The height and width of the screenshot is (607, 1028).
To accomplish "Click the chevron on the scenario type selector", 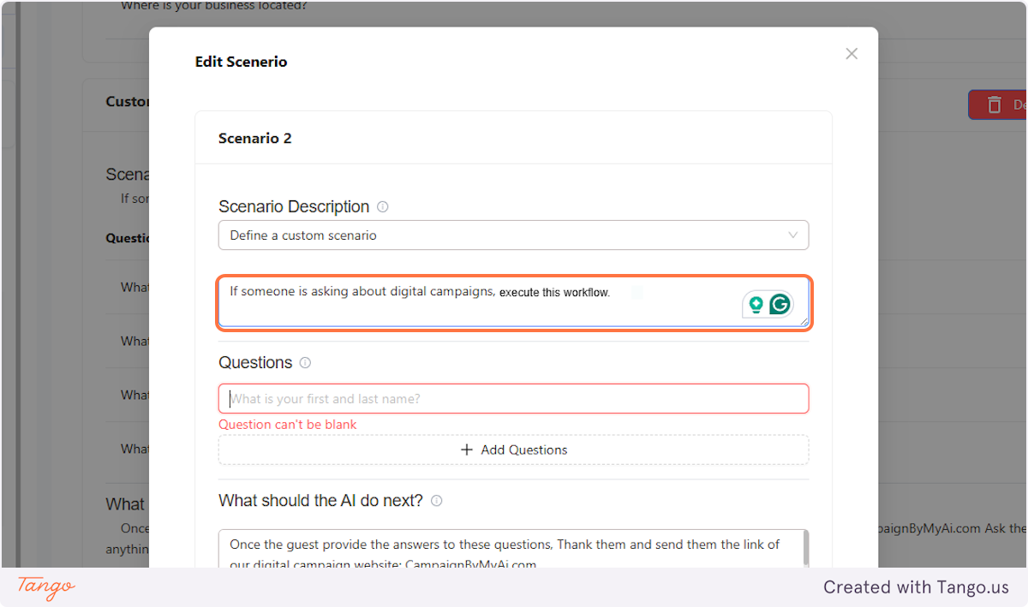I will click(792, 235).
